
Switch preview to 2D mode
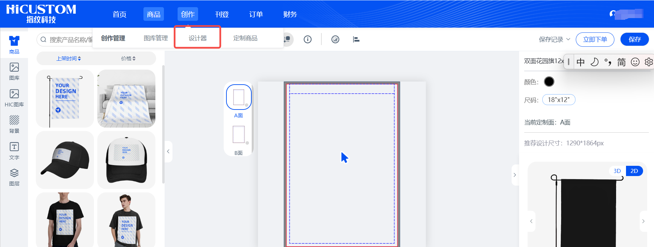click(x=634, y=171)
